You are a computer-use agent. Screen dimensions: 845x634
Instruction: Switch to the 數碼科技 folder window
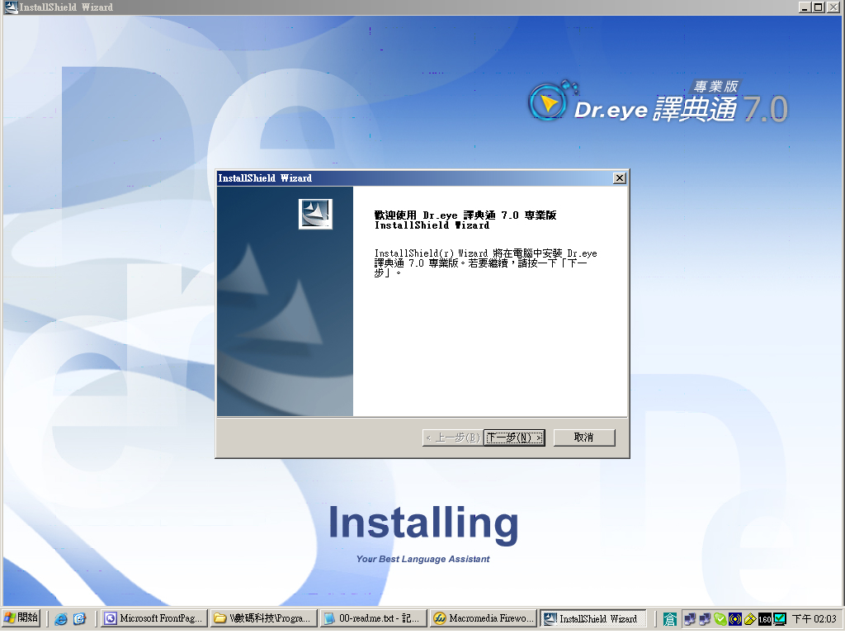[x=263, y=618]
